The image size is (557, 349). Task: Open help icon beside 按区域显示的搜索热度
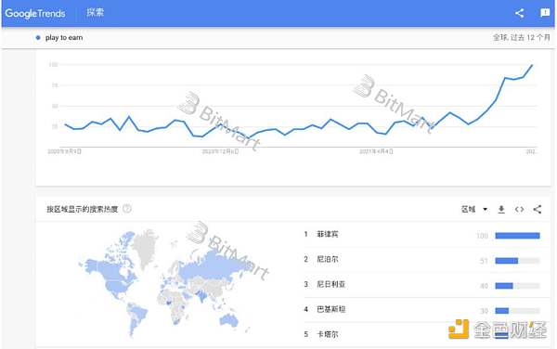pyautogui.click(x=127, y=209)
